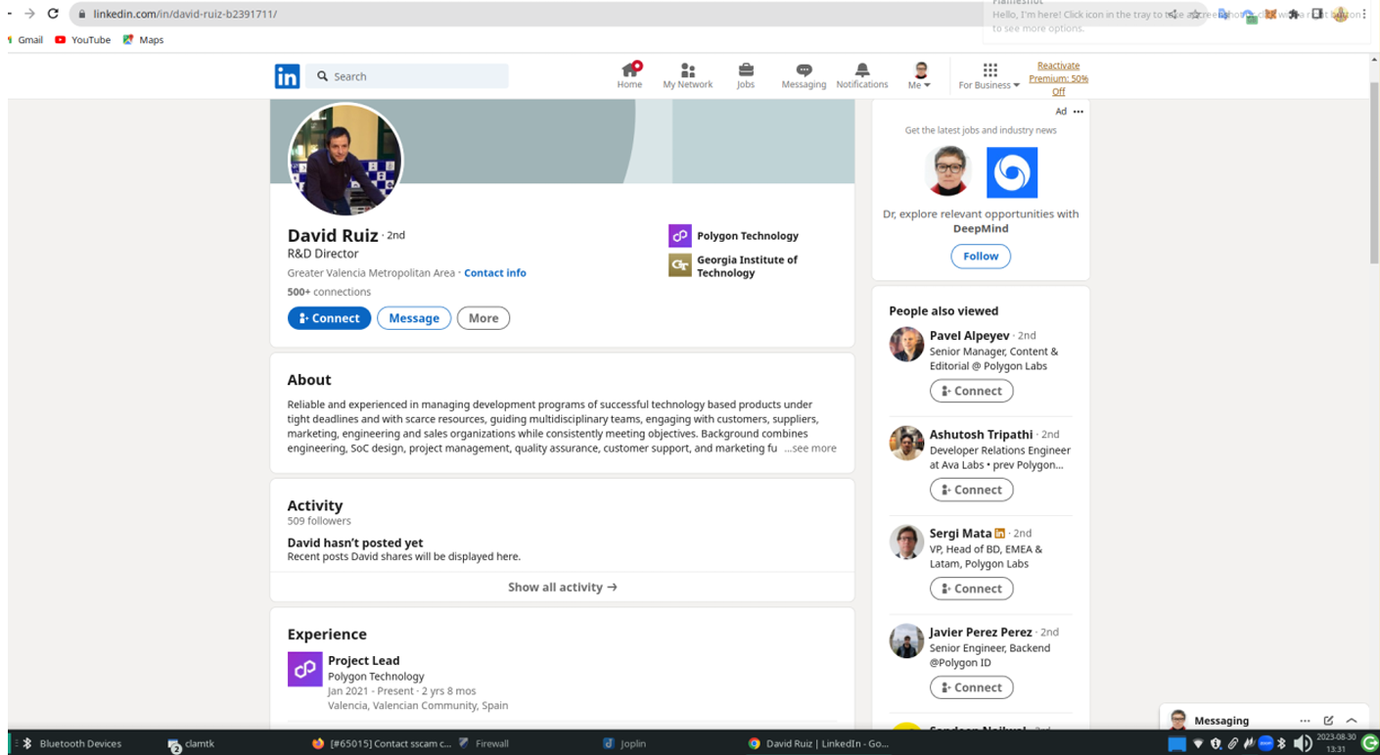Connect with Pavel Alpeyev
Image resolution: width=1380 pixels, height=755 pixels.
click(972, 391)
